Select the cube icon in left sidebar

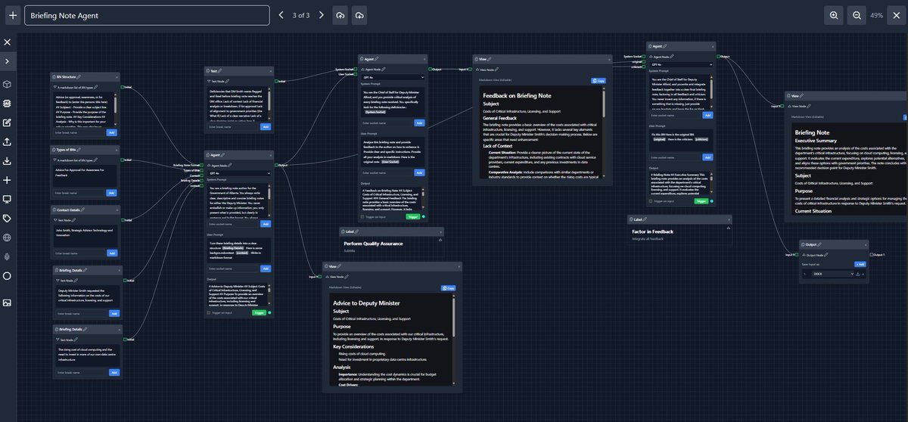coord(7,84)
